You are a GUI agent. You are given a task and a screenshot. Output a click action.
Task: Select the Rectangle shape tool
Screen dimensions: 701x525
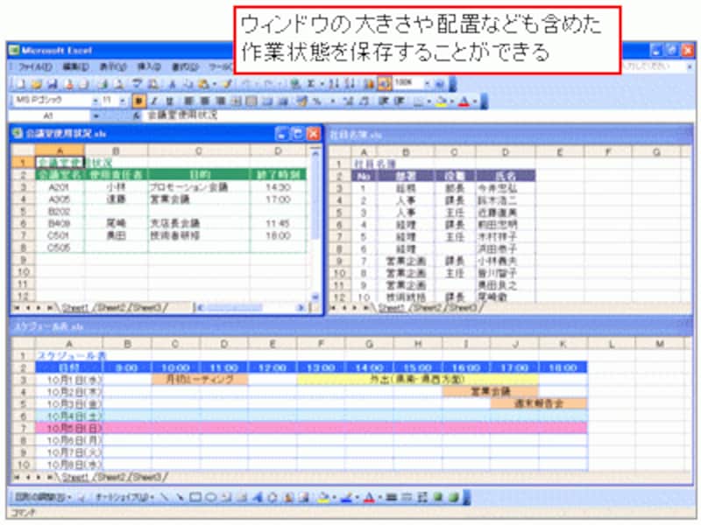click(x=195, y=497)
